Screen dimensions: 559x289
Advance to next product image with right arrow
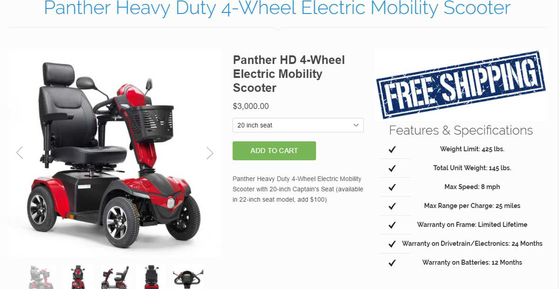coord(210,153)
